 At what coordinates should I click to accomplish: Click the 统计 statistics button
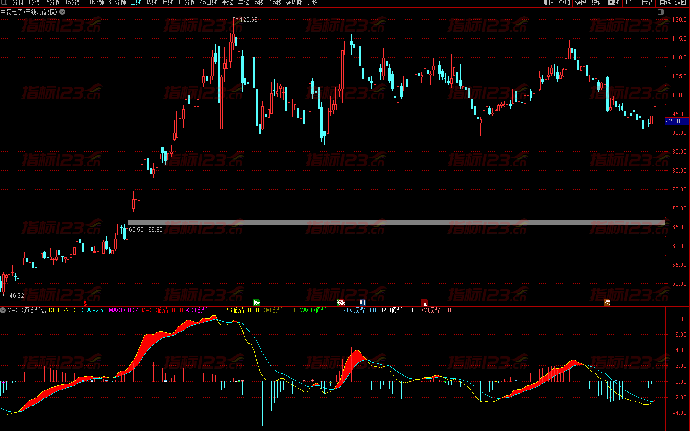coord(597,3)
